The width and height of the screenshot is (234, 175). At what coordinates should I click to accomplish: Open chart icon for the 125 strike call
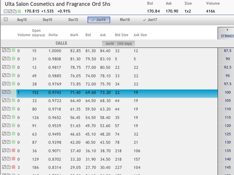[4, 134]
